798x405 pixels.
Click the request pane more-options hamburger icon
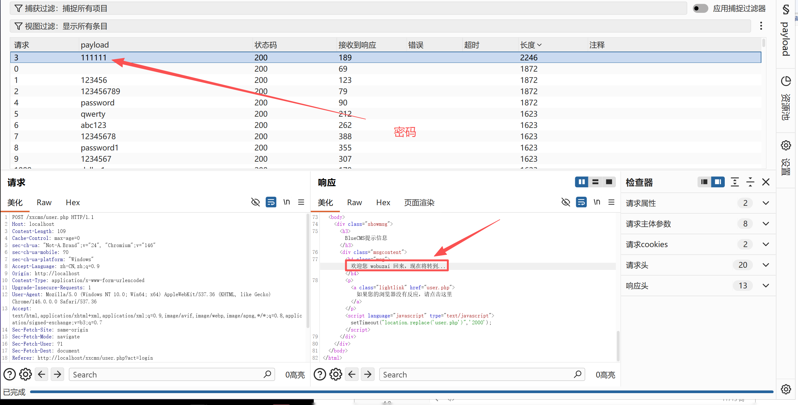click(x=301, y=202)
